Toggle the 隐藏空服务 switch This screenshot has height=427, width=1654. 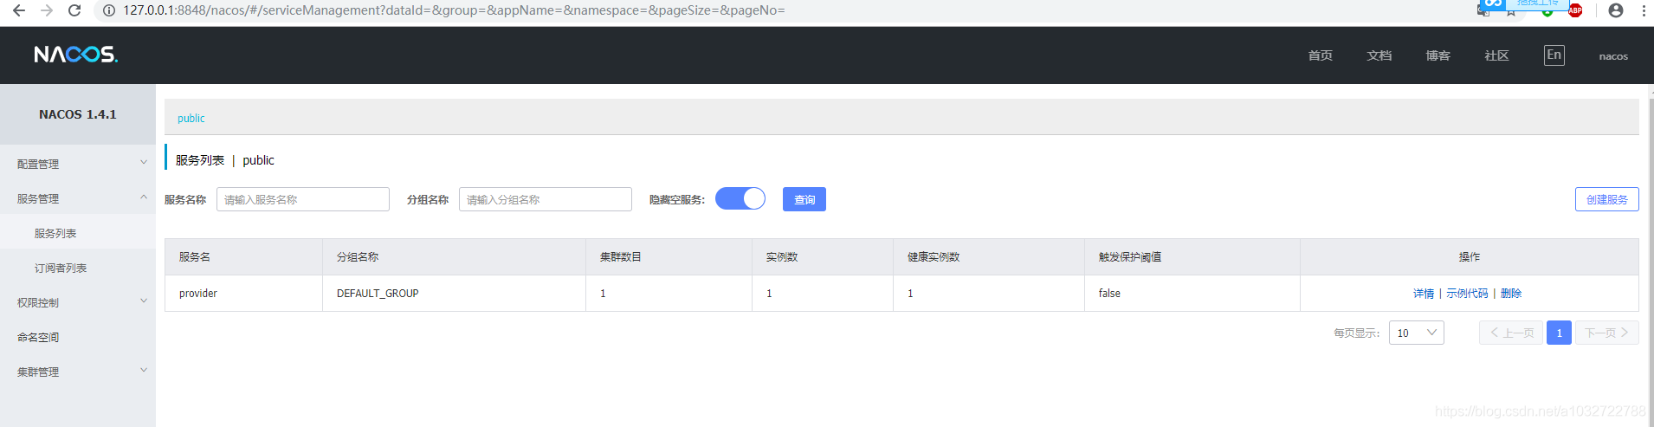coord(740,199)
